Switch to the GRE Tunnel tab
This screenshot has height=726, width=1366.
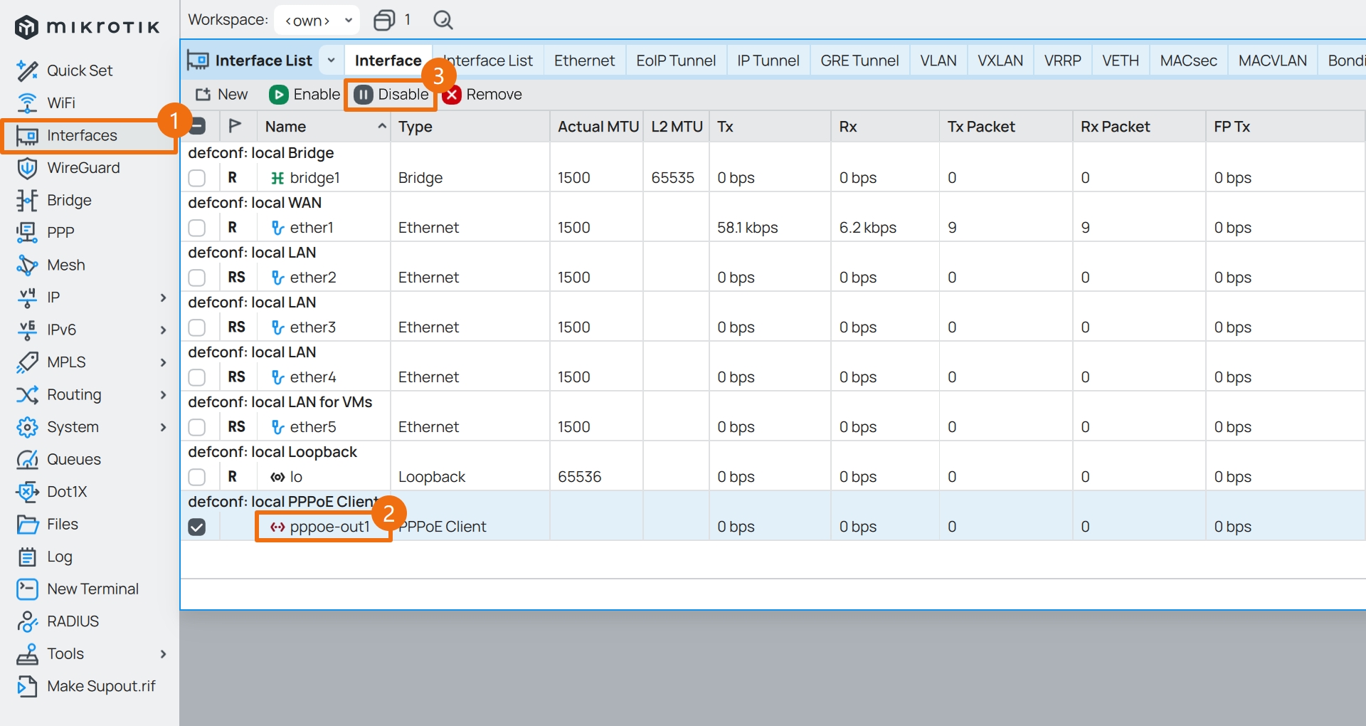click(859, 60)
